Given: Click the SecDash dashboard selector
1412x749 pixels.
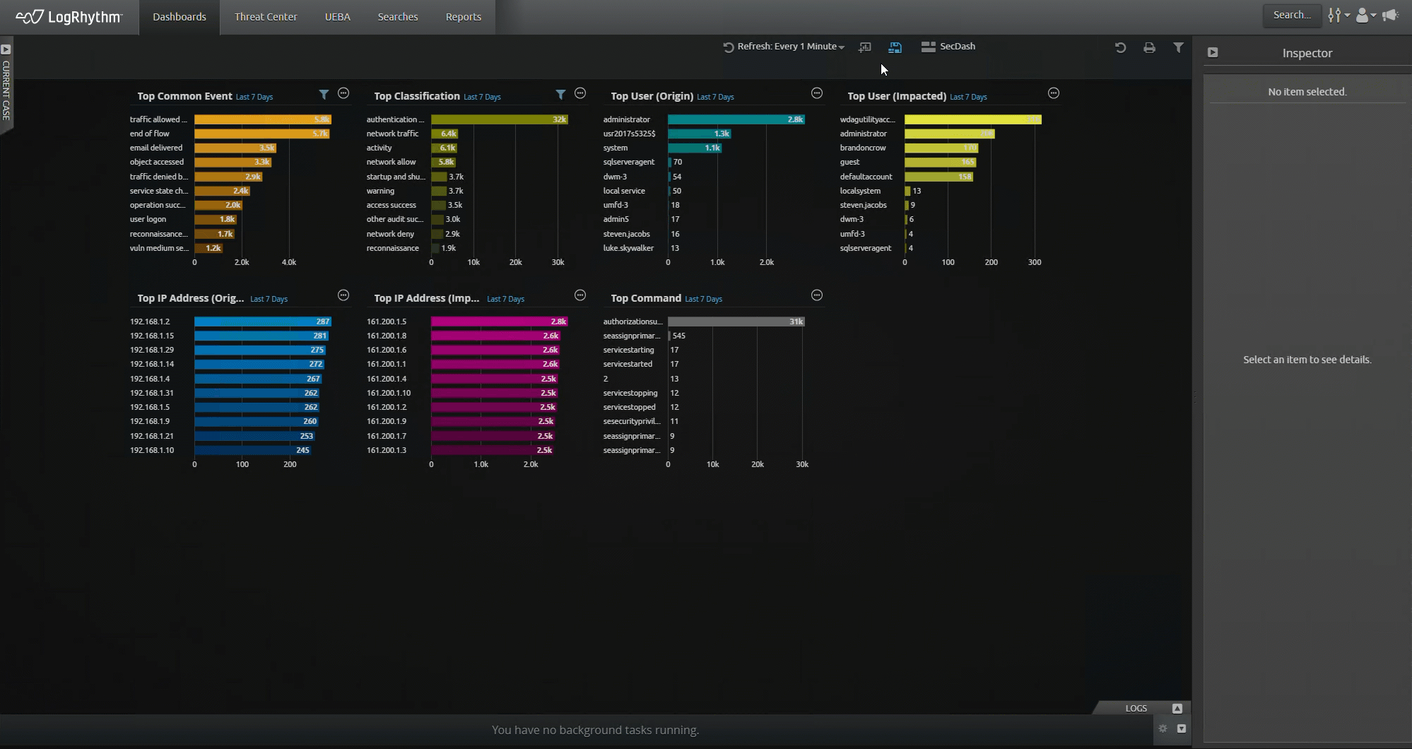Looking at the screenshot, I should (948, 47).
